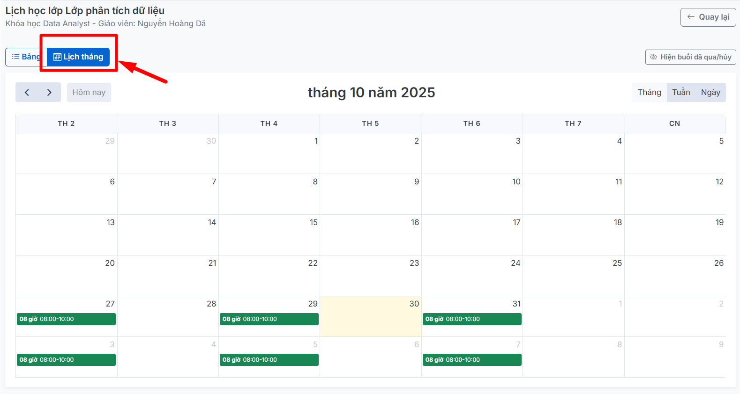Open the Bảng table view tab
Viewport: 740px width, 394px height.
tap(26, 57)
